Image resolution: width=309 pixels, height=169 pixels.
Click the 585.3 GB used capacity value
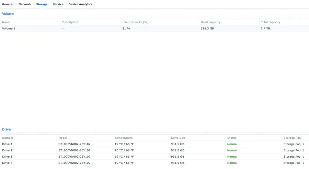pos(207,29)
